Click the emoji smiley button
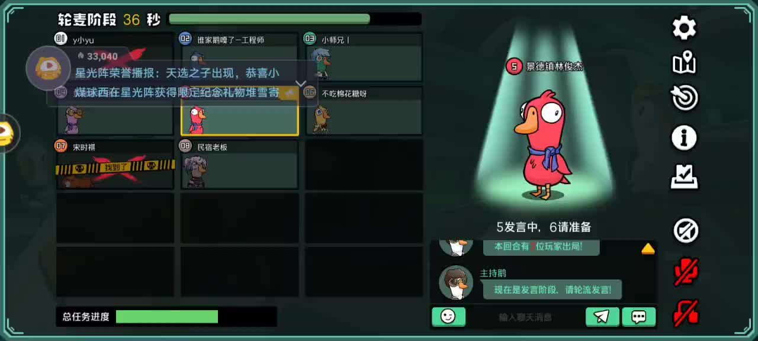Viewport: 758px width, 341px height. (x=448, y=317)
